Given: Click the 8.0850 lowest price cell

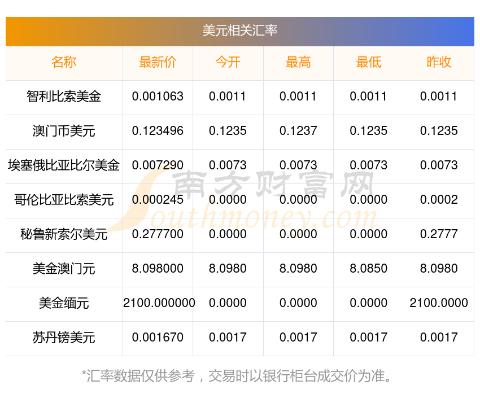Looking at the screenshot, I should click(x=369, y=269).
